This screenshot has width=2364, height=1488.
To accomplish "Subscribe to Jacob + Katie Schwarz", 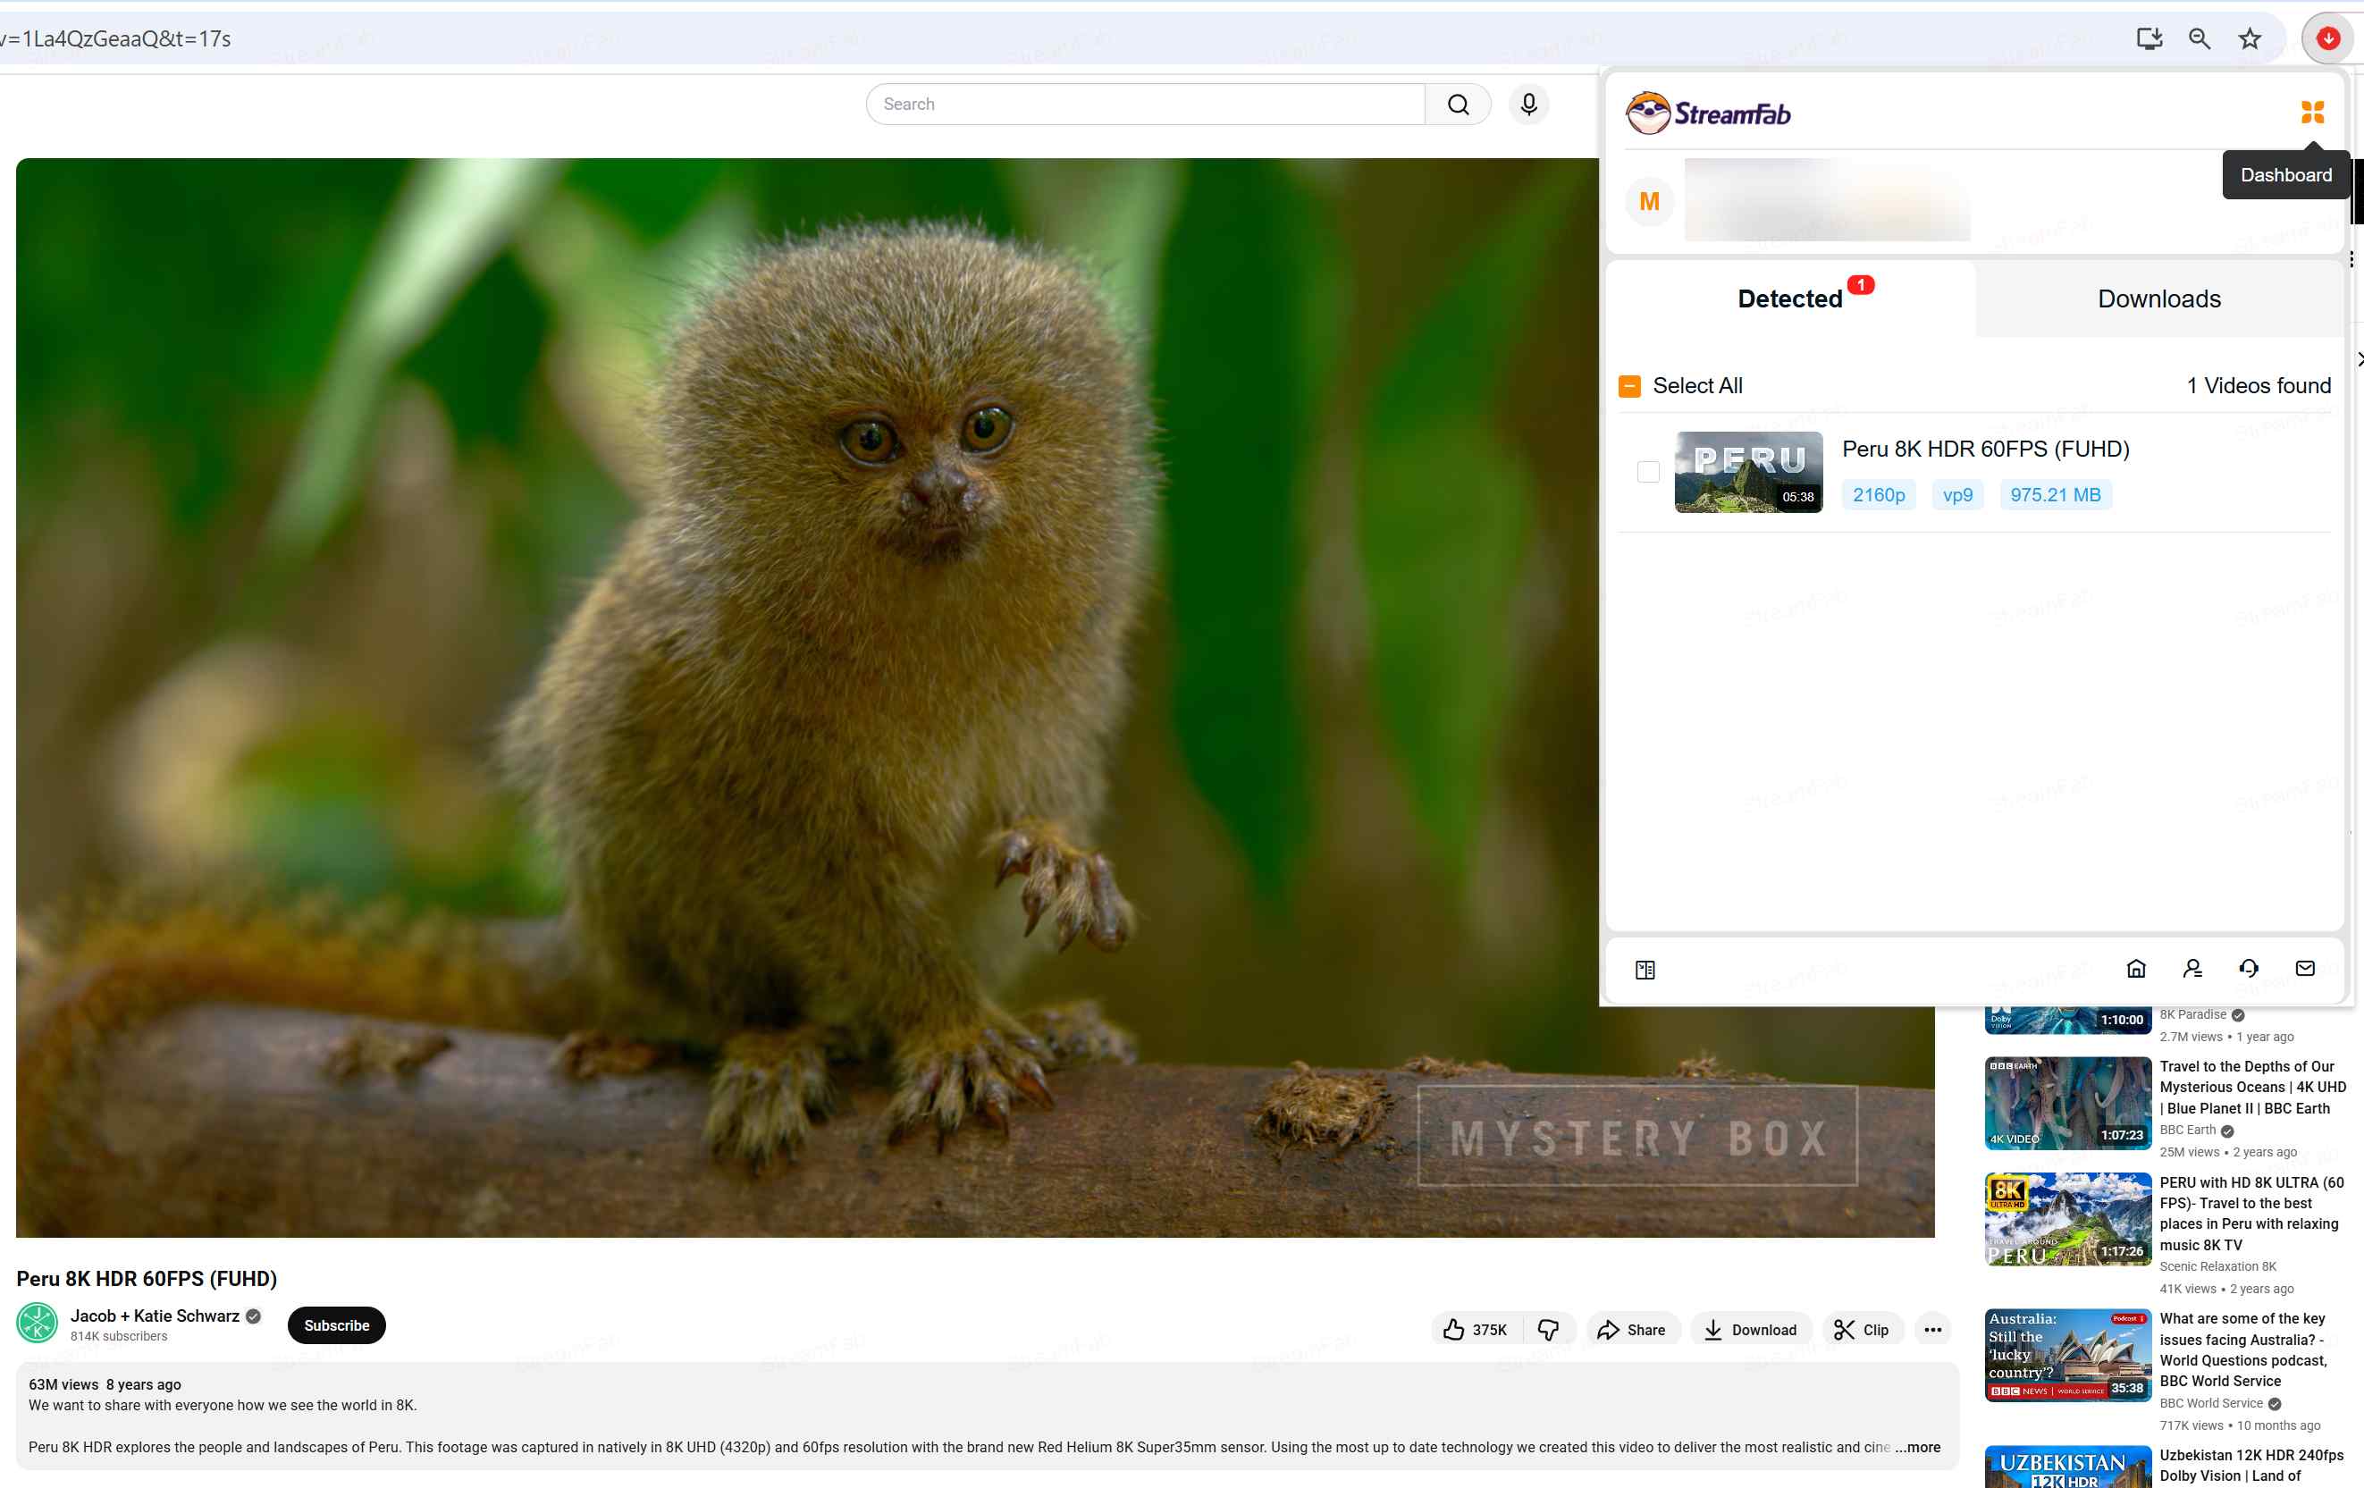I will (337, 1325).
